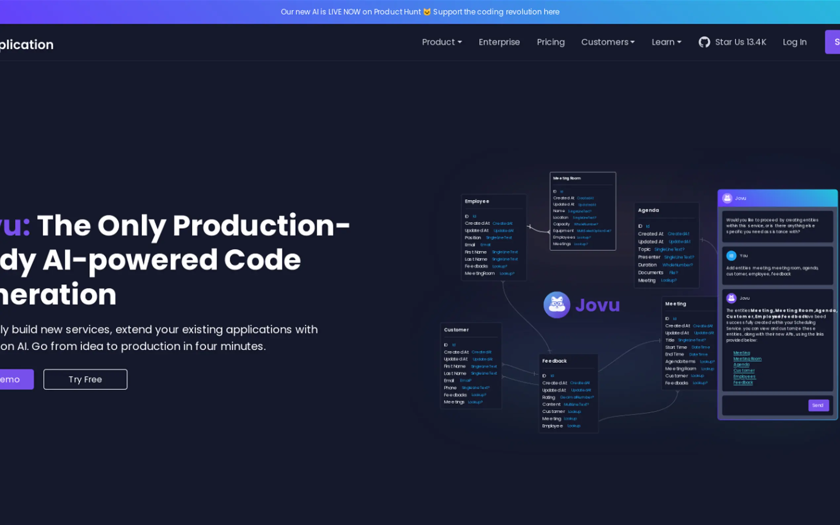The height and width of the screenshot is (525, 840).
Task: Open the Meeting Room link in chat
Action: pos(747,359)
